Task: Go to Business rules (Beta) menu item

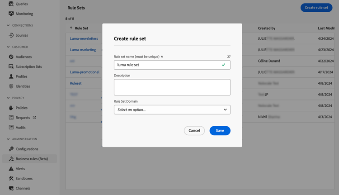Action: 32,159
